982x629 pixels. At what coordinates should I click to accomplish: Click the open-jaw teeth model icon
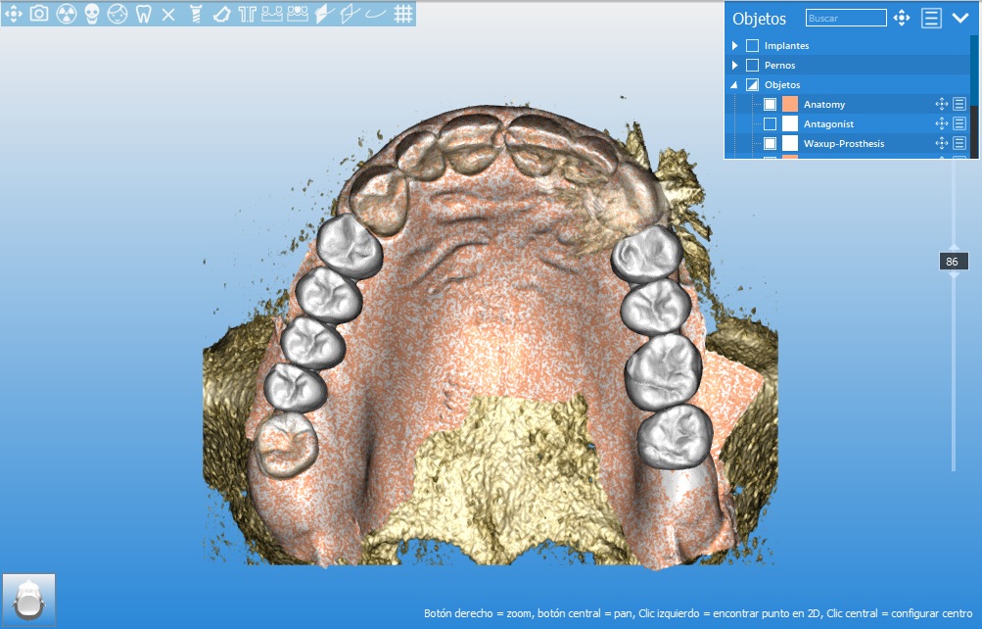click(x=272, y=13)
